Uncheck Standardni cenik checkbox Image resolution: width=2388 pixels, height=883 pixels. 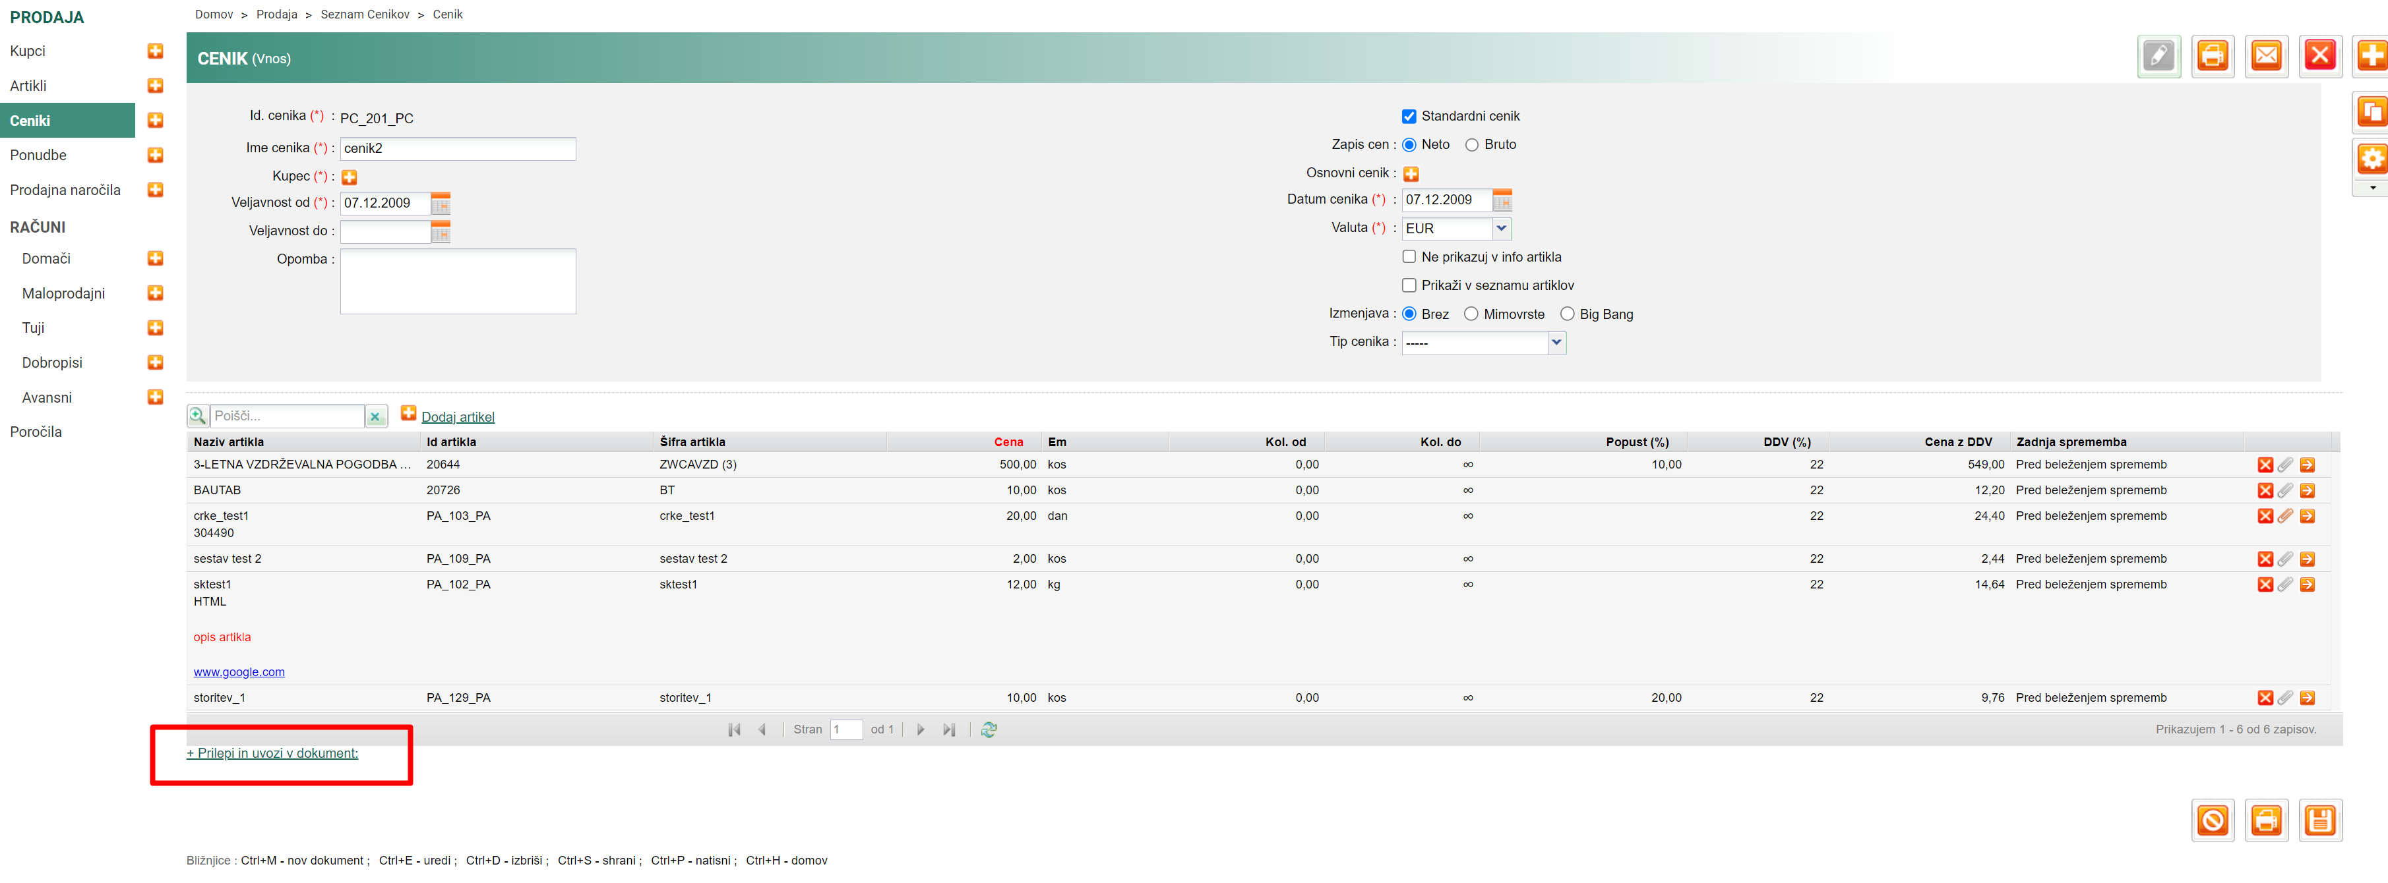click(1408, 117)
